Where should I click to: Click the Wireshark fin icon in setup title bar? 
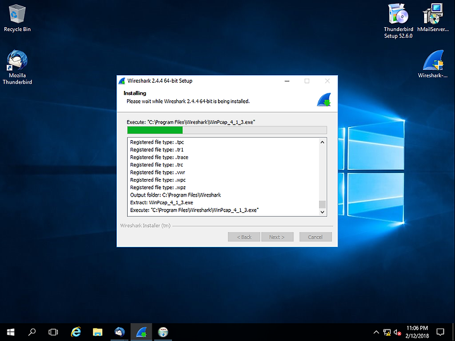coord(122,81)
